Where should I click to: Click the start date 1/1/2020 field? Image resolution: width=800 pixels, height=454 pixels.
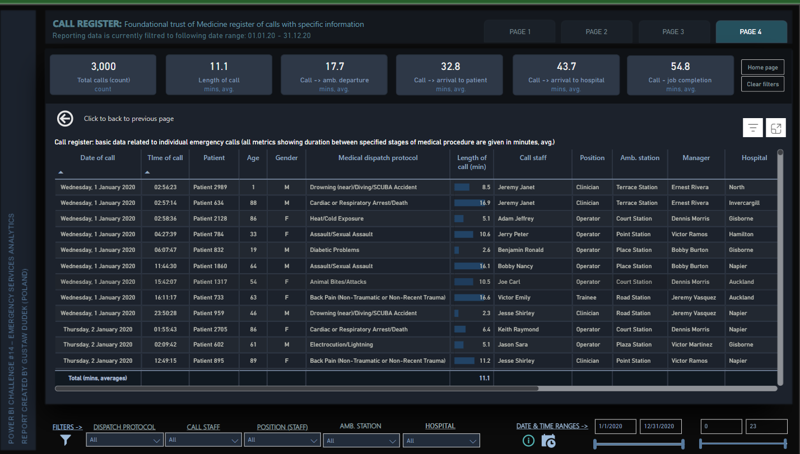pos(616,427)
